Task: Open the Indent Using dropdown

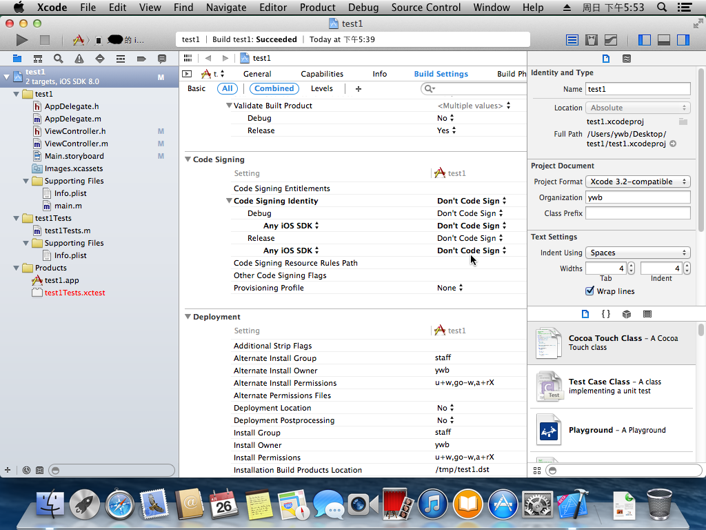Action: click(638, 253)
